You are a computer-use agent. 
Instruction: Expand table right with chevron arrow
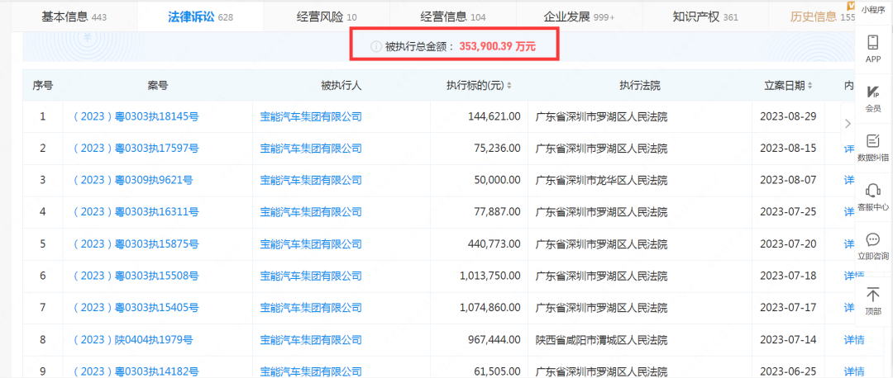pos(847,123)
